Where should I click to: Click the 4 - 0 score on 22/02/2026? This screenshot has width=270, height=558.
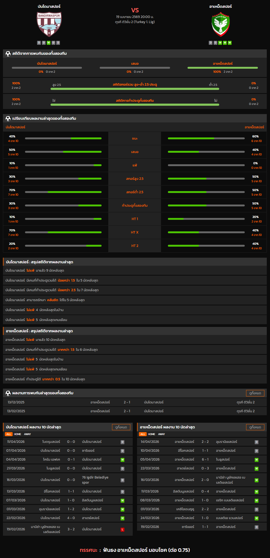pos(71,518)
